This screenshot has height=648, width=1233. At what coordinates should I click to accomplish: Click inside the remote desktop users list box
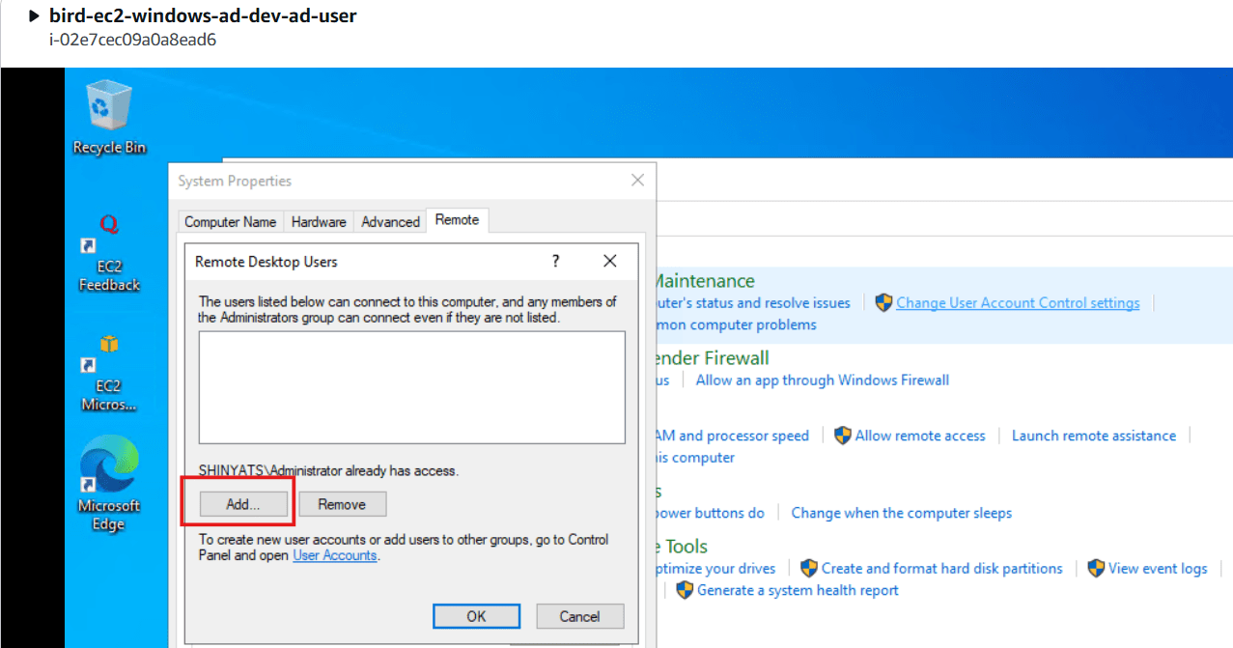[x=412, y=387]
